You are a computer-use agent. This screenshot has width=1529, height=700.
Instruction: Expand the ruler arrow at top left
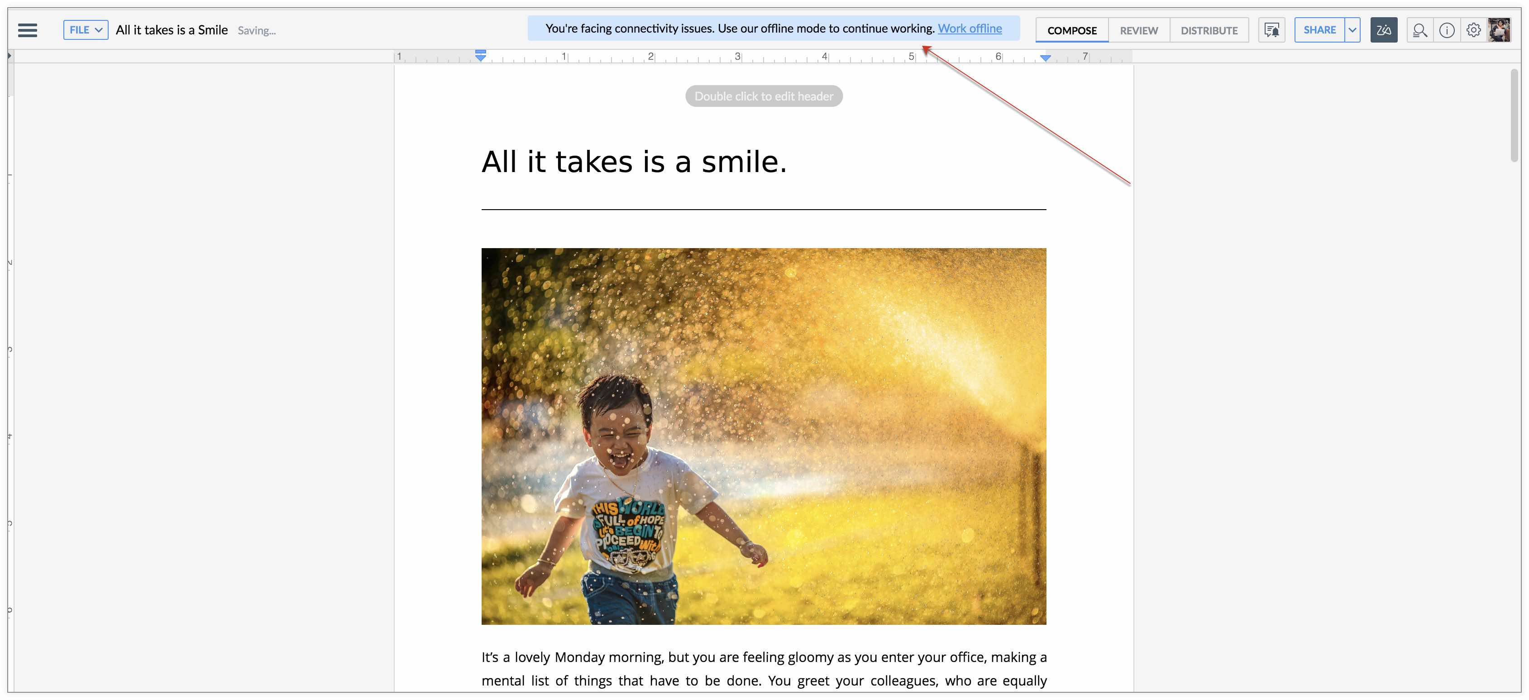coord(10,56)
